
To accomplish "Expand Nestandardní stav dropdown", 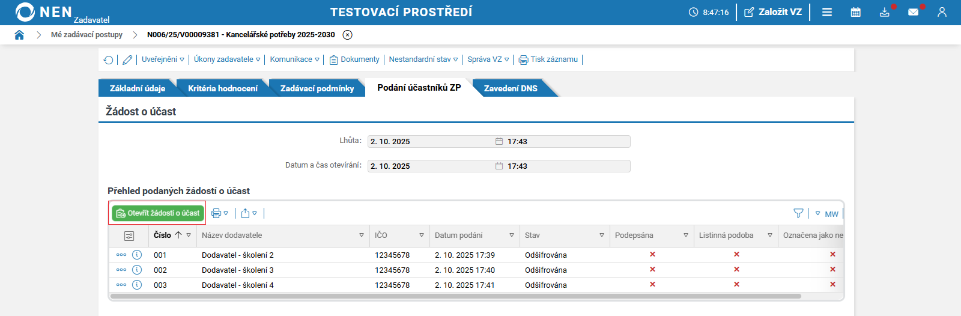I will click(x=423, y=59).
